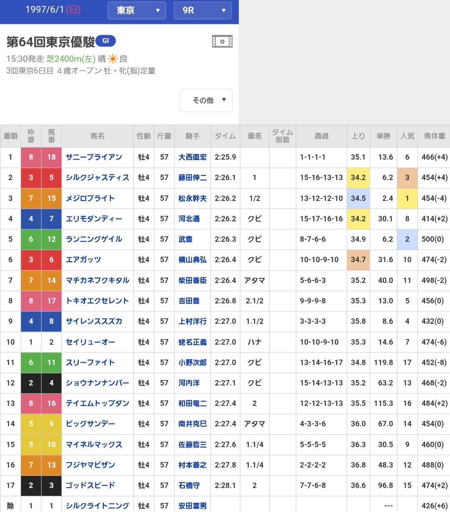Open jockey 大西直宏
This screenshot has height=512, width=450.
click(x=192, y=157)
